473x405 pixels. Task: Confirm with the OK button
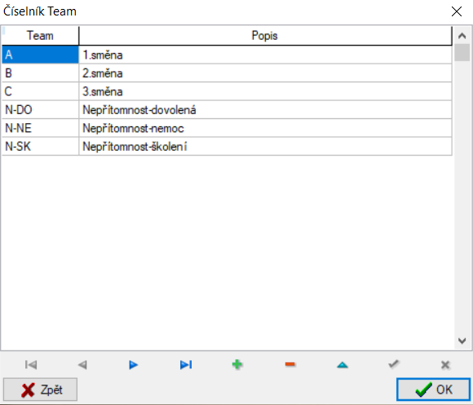point(433,390)
